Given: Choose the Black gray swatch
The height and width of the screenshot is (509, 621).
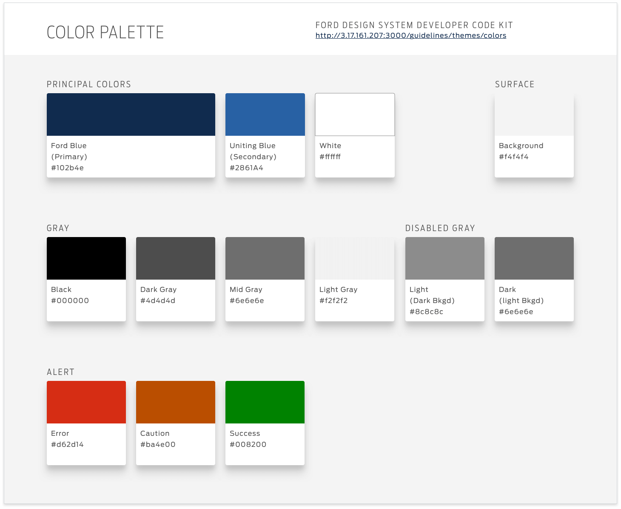Looking at the screenshot, I should (86, 258).
